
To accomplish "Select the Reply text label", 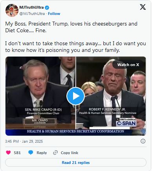I will click(42, 153).
